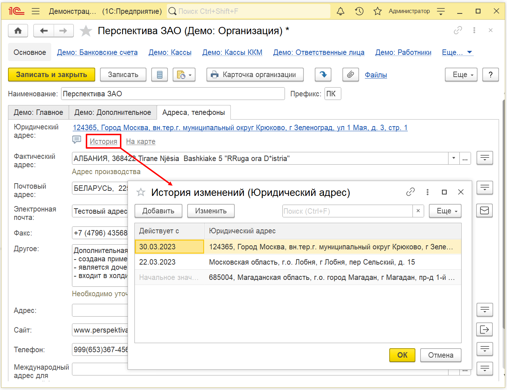
Task: Select the 22.03.2023 history row
Action: 298,262
